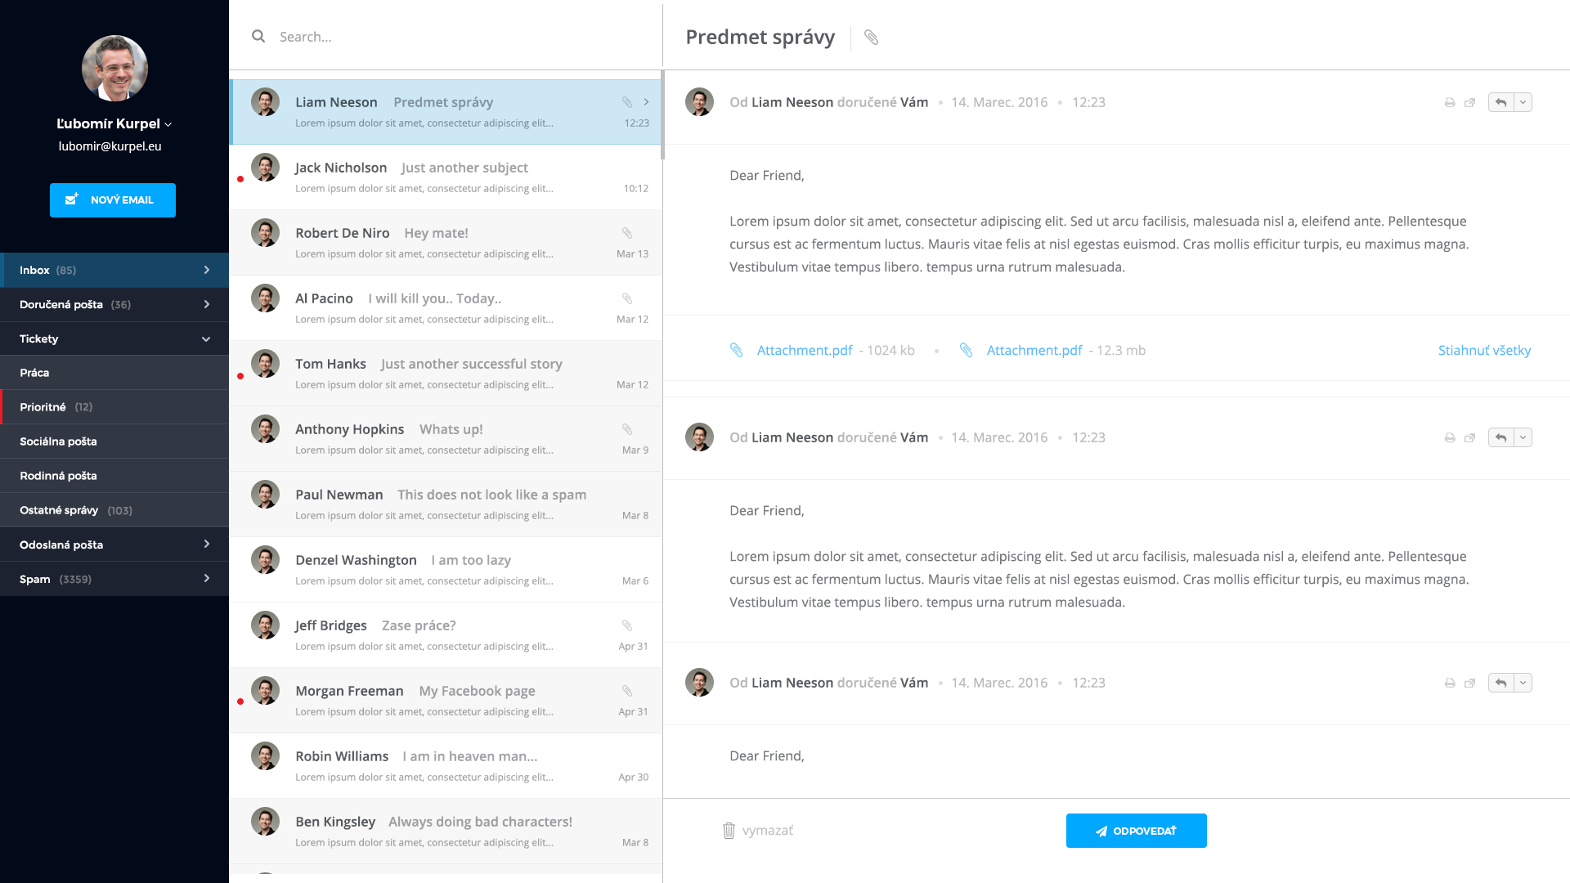Open reply options dropdown on first message

(1523, 103)
